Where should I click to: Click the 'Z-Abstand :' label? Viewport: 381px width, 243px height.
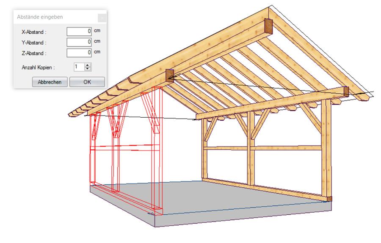(x=34, y=53)
